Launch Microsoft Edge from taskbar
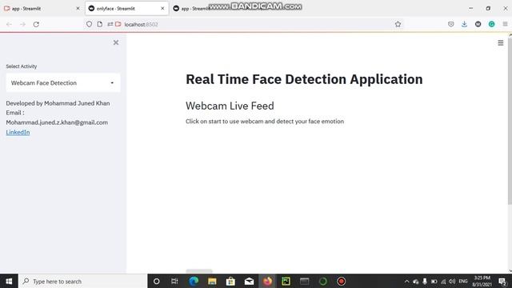512x288 pixels. 194,281
